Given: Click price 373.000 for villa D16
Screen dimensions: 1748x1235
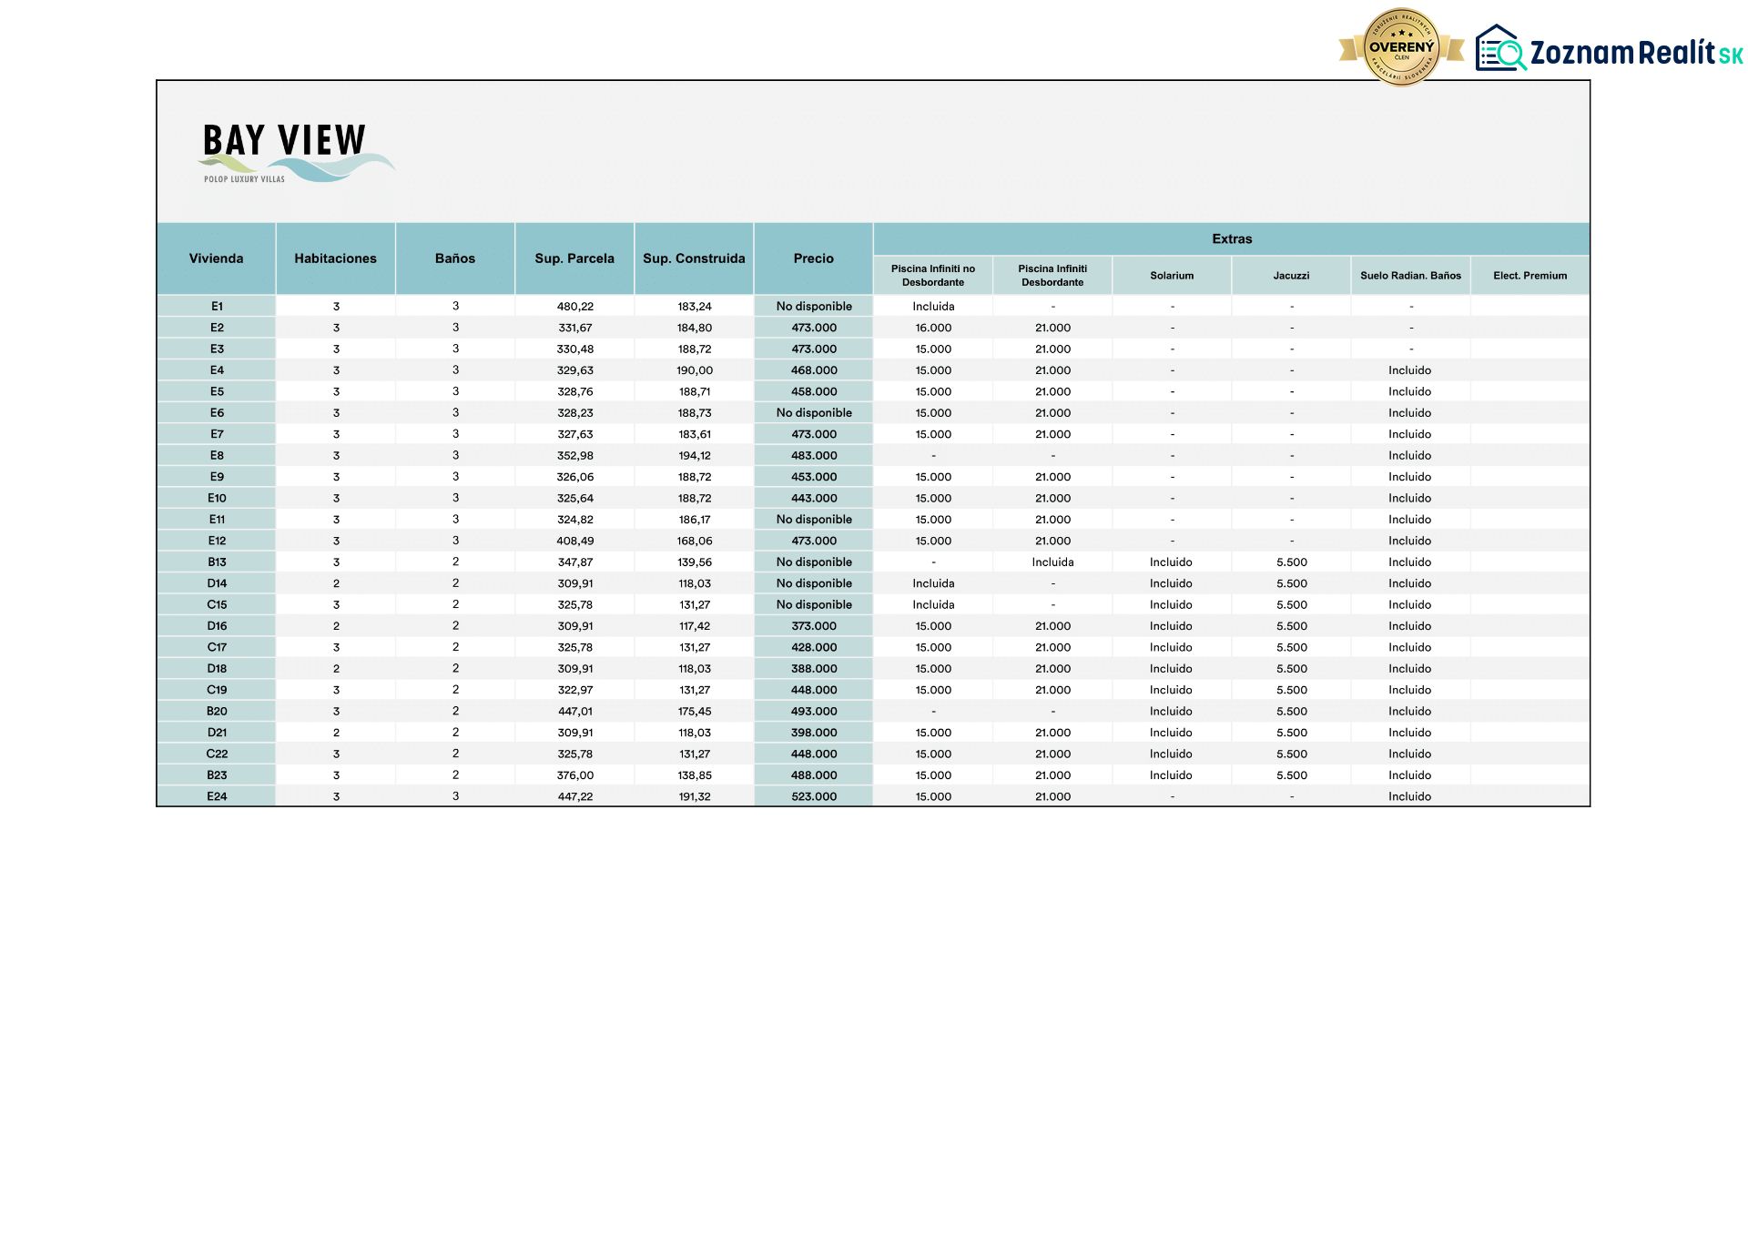Looking at the screenshot, I should (814, 626).
